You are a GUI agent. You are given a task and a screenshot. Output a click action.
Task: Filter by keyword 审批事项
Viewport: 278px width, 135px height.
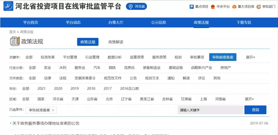[x=197, y=57]
